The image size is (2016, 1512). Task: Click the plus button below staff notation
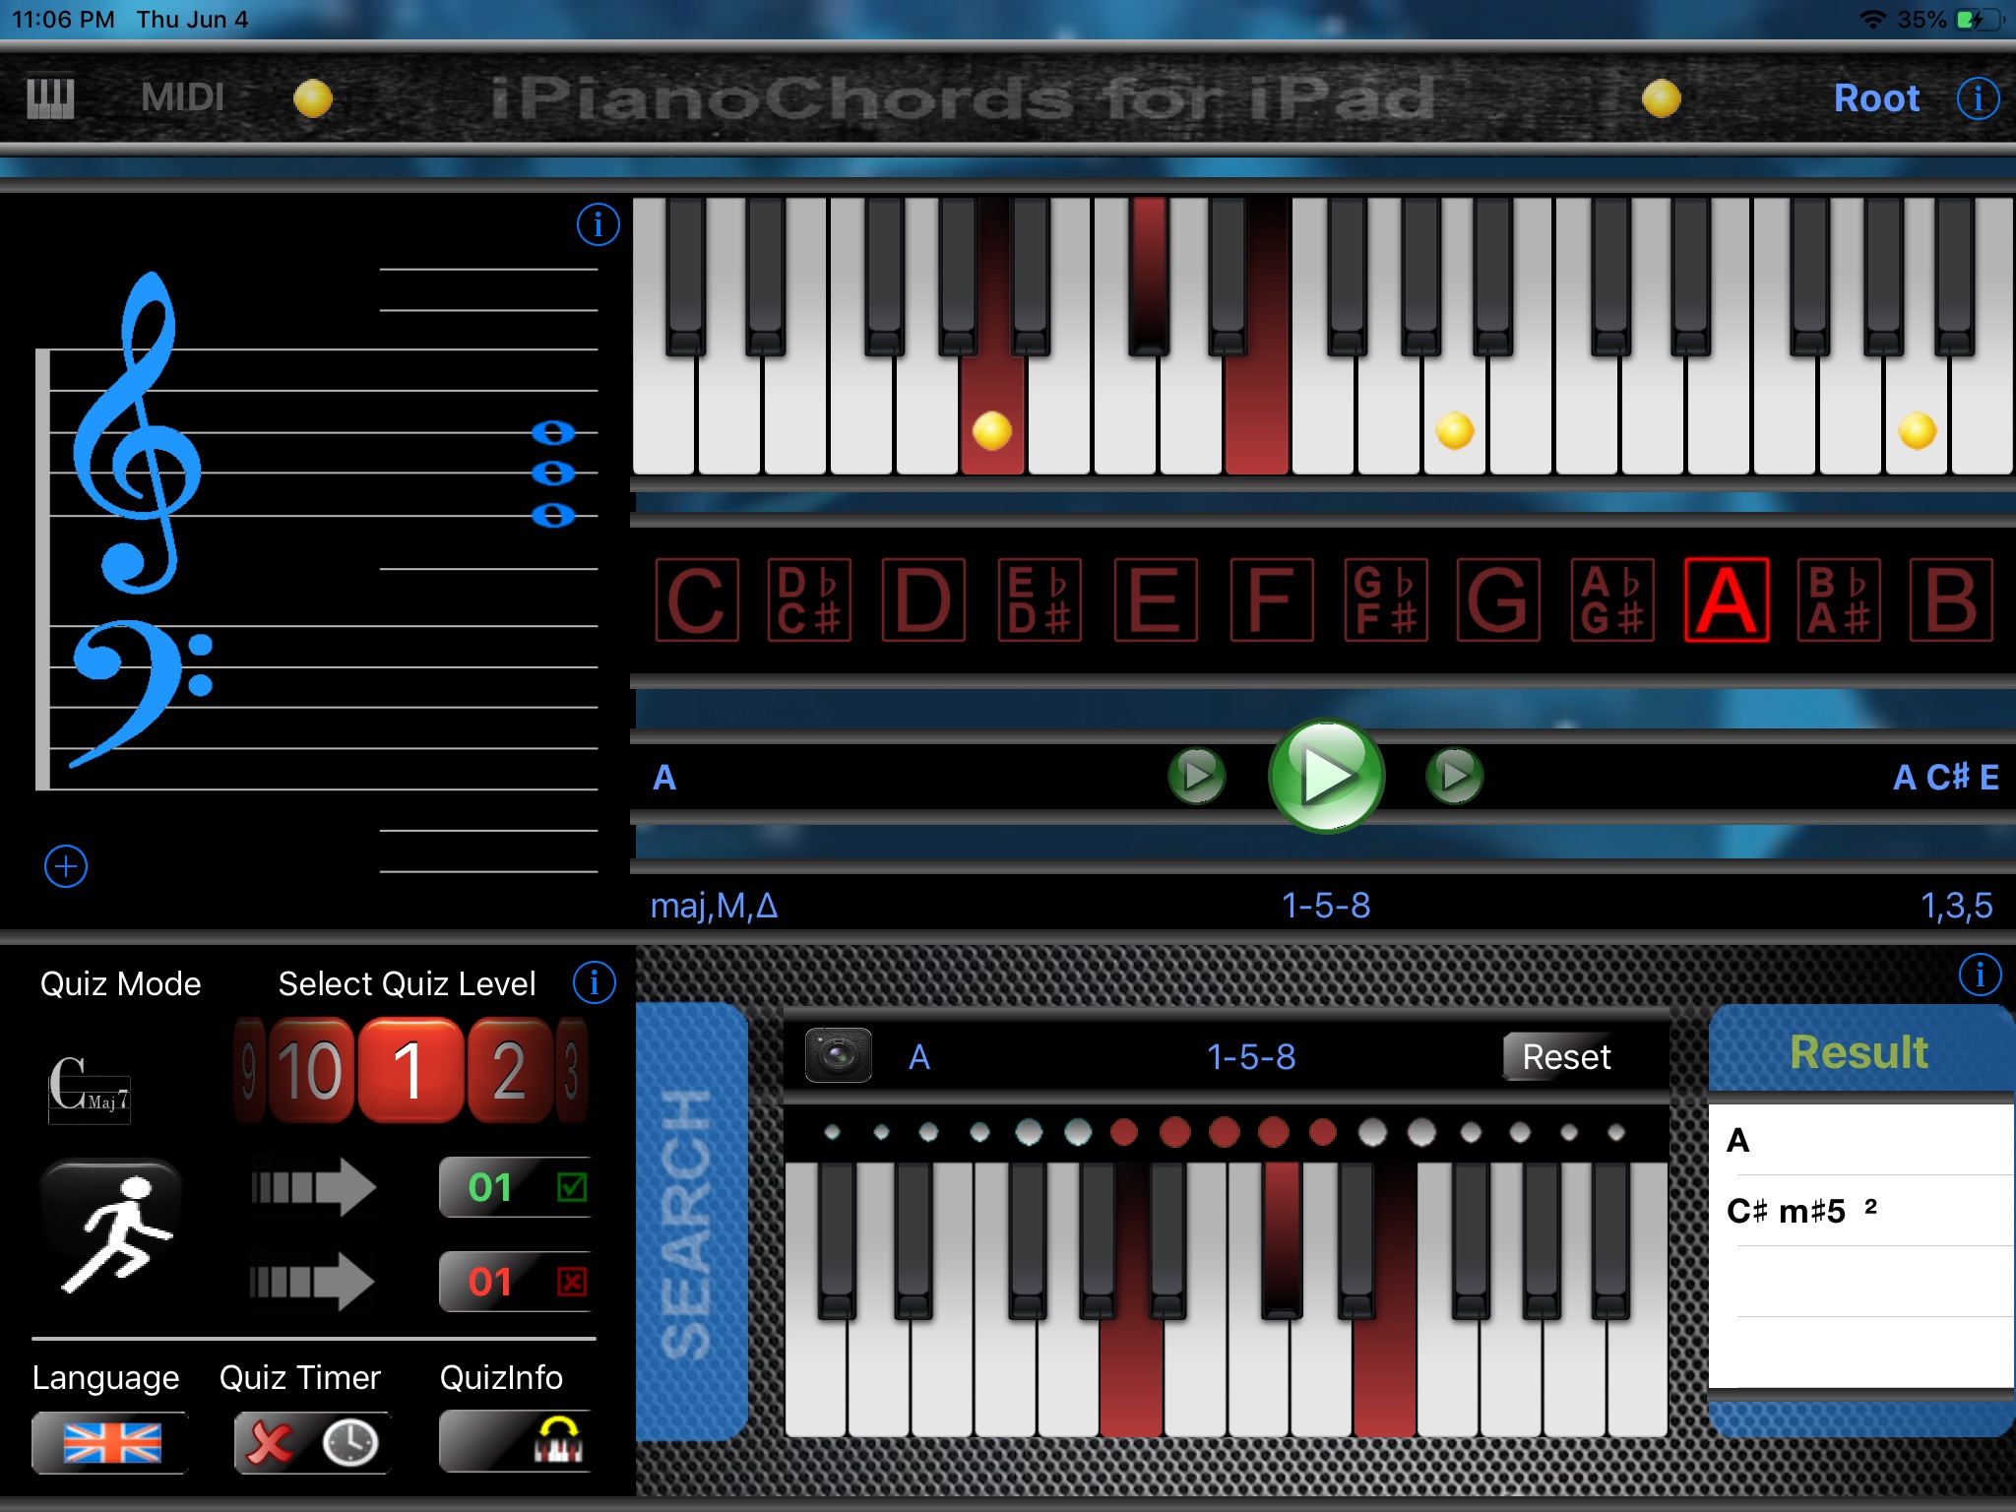pyautogui.click(x=64, y=865)
